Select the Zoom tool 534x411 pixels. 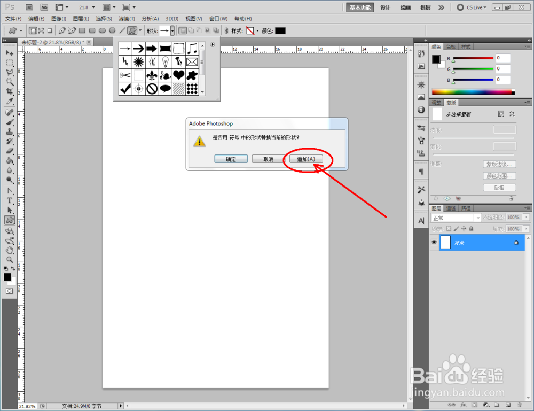click(10, 260)
